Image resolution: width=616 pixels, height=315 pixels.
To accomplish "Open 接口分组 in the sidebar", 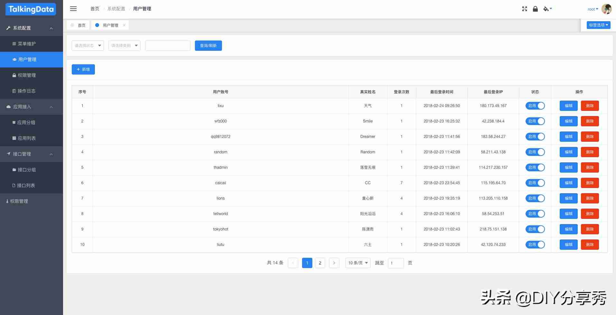I will pyautogui.click(x=32, y=170).
